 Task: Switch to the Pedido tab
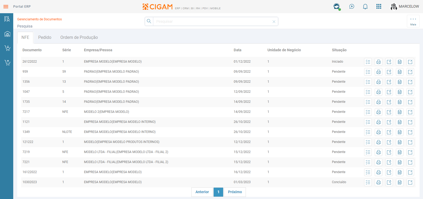45,38
